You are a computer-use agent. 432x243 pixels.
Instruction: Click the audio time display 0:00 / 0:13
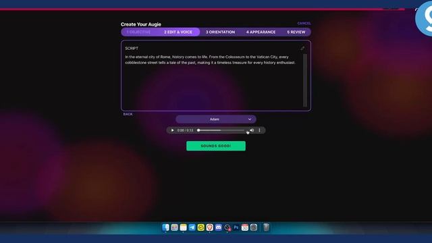[x=185, y=130]
